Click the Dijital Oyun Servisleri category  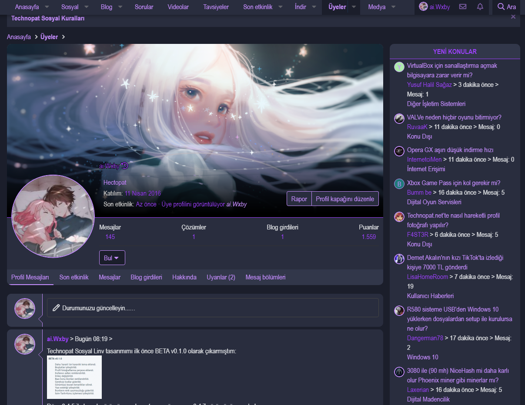434,202
